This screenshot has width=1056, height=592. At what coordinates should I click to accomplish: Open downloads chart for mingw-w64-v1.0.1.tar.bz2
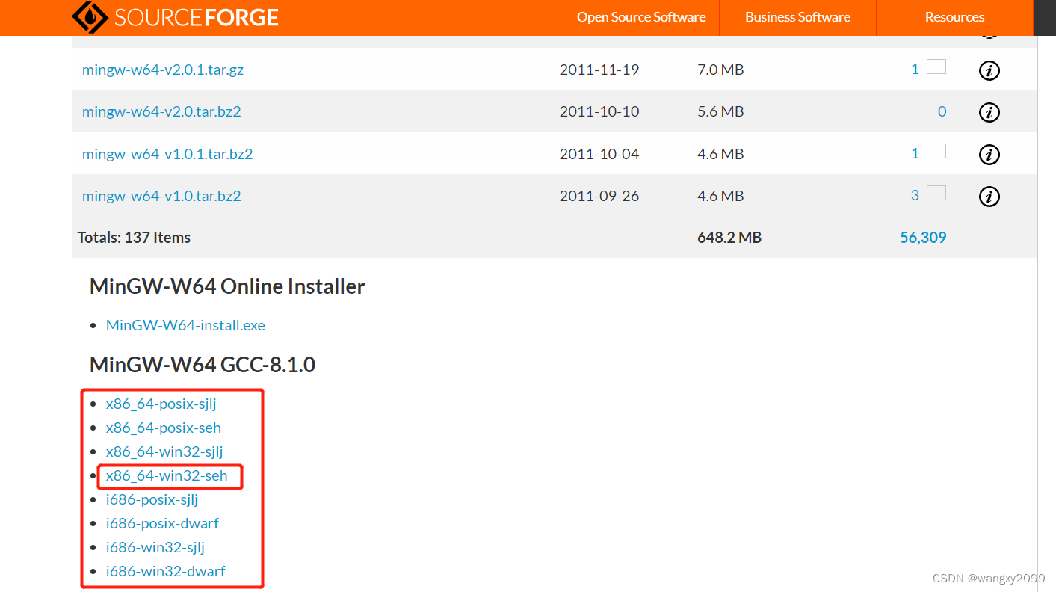pyautogui.click(x=936, y=152)
